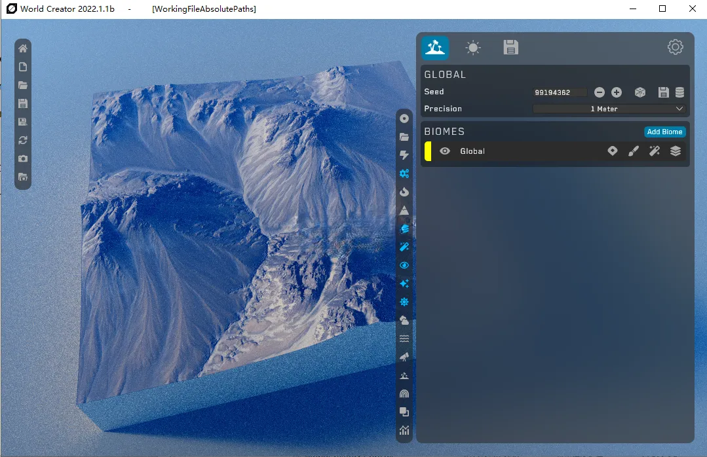Click the small island icon in the viewport toolbar
The image size is (707, 457).
(404, 375)
